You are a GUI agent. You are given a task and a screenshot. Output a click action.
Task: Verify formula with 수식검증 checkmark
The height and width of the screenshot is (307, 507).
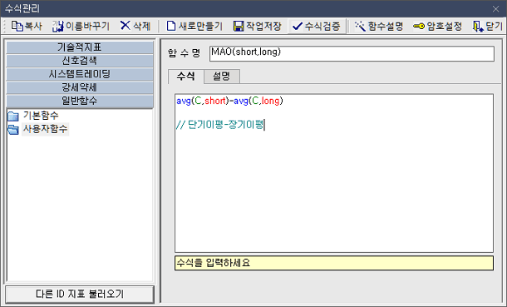[x=298, y=26]
